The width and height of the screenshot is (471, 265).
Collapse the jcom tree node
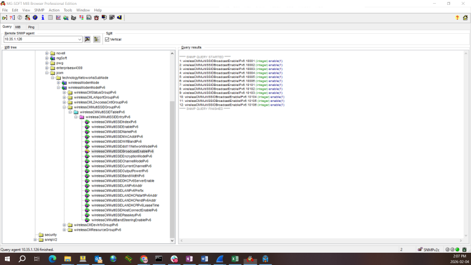point(47,73)
